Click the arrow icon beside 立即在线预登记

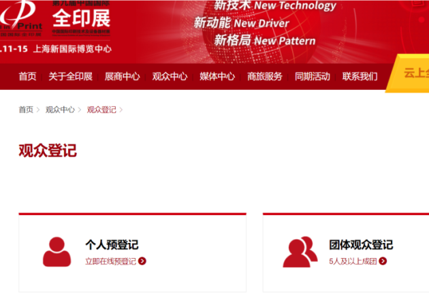point(142,261)
